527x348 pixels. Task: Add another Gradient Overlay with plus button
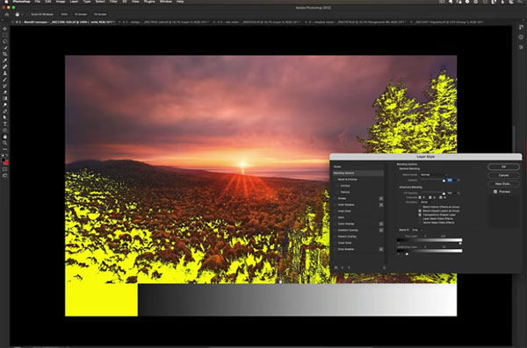381,231
